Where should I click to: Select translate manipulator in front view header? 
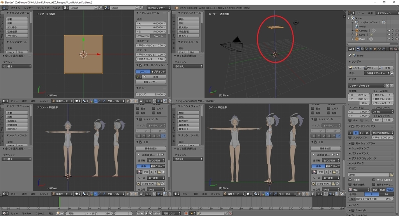pyautogui.click(x=95, y=194)
